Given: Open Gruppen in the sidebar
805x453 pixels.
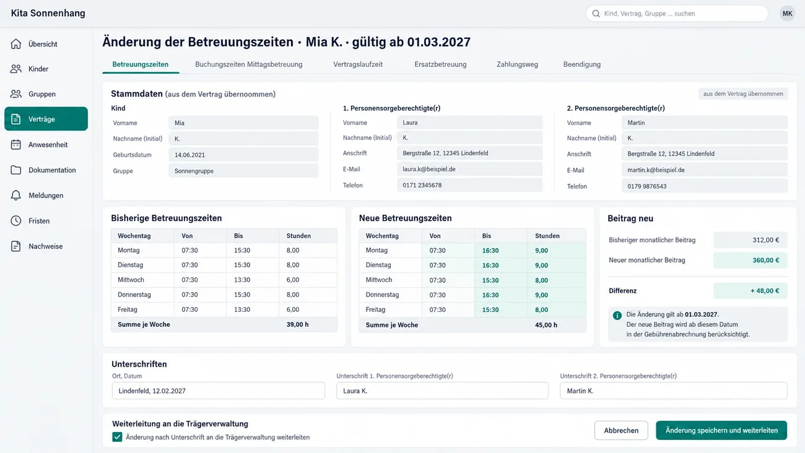Looking at the screenshot, I should coord(46,94).
